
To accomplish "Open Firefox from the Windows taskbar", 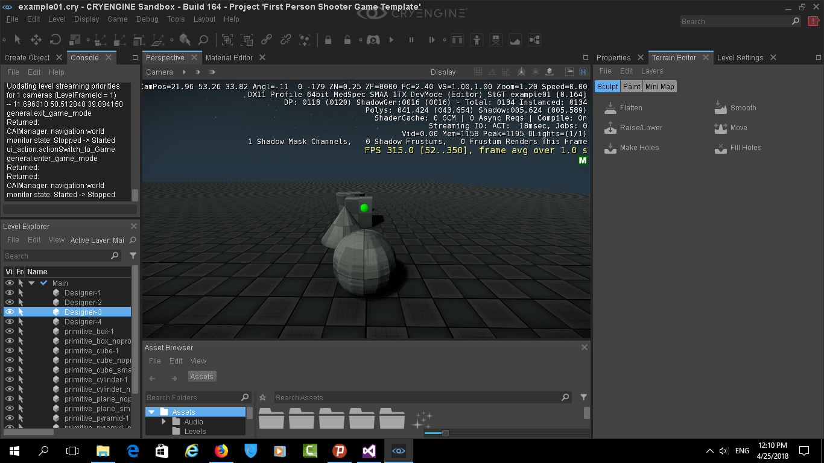I will point(221,450).
